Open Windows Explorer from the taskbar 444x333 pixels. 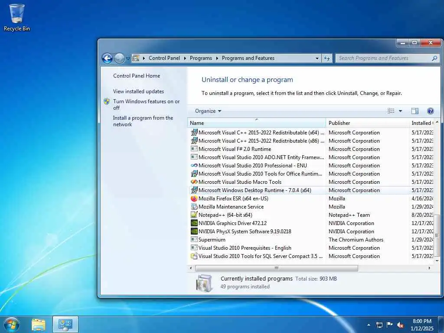point(39,325)
